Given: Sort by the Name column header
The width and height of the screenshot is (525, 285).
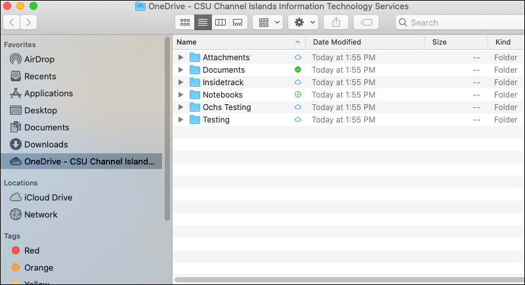Looking at the screenshot, I should pos(239,42).
